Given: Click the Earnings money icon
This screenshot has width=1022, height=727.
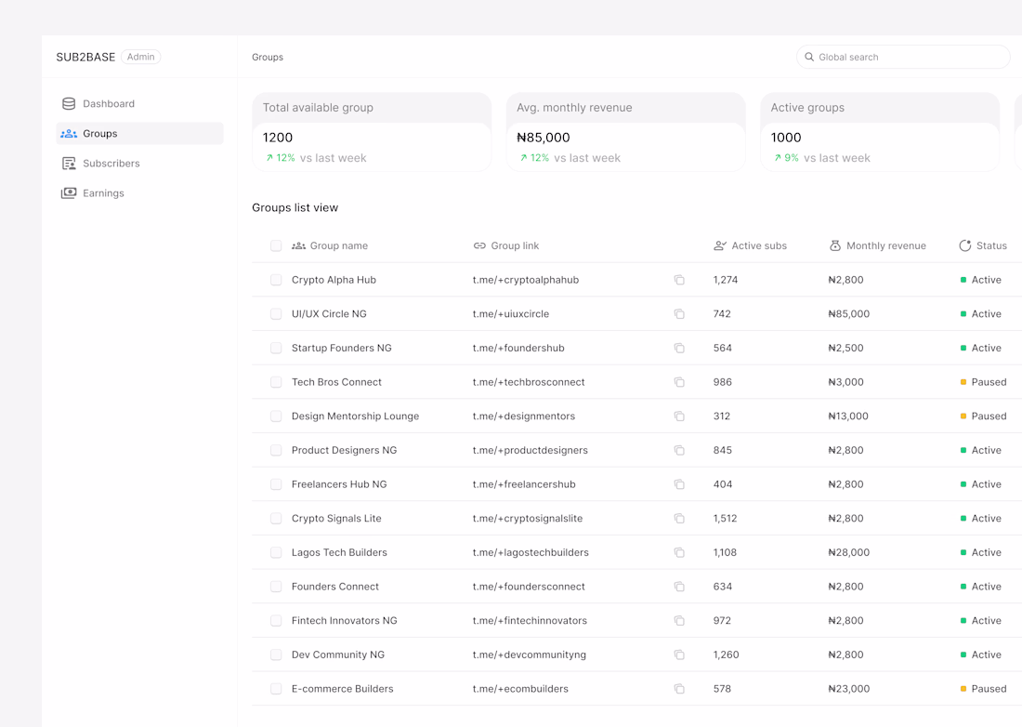Looking at the screenshot, I should [69, 193].
